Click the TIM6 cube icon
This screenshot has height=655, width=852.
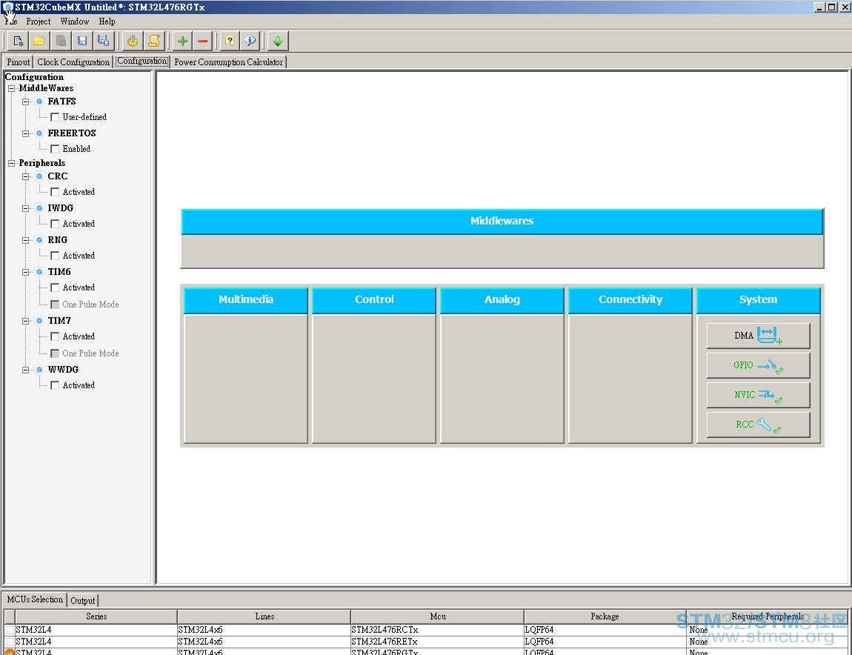pyautogui.click(x=39, y=272)
